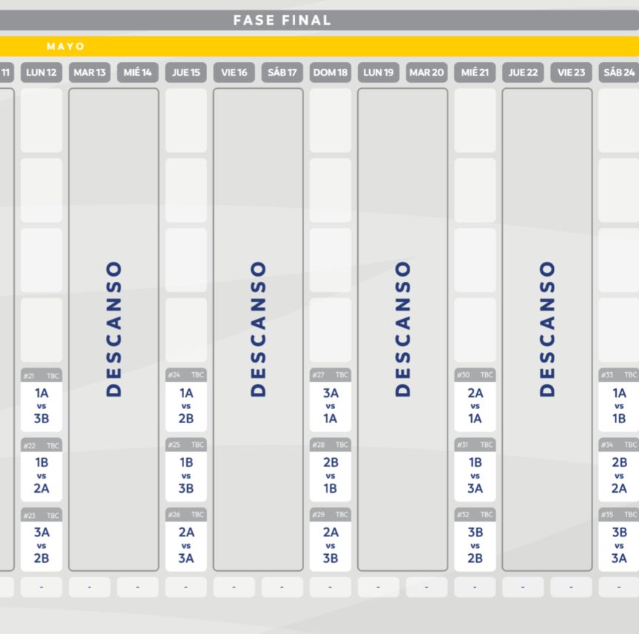The height and width of the screenshot is (634, 639).
Task: Click match #34 card 2B vs 2A
Action: [619, 475]
